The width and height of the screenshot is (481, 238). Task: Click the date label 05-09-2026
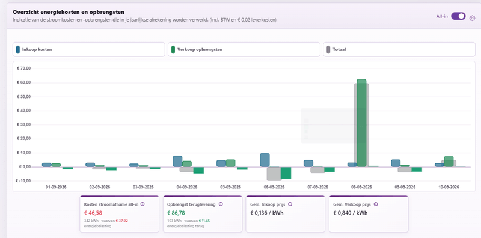pos(231,187)
